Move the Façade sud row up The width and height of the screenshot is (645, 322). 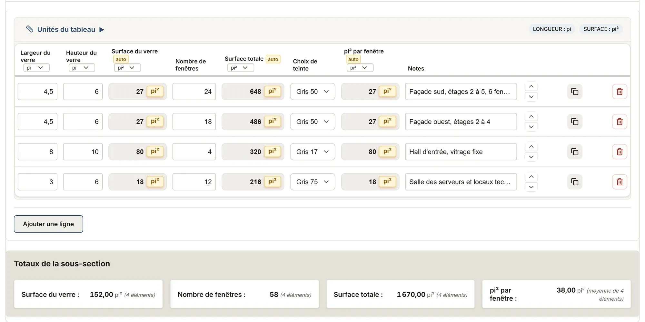[x=531, y=86]
